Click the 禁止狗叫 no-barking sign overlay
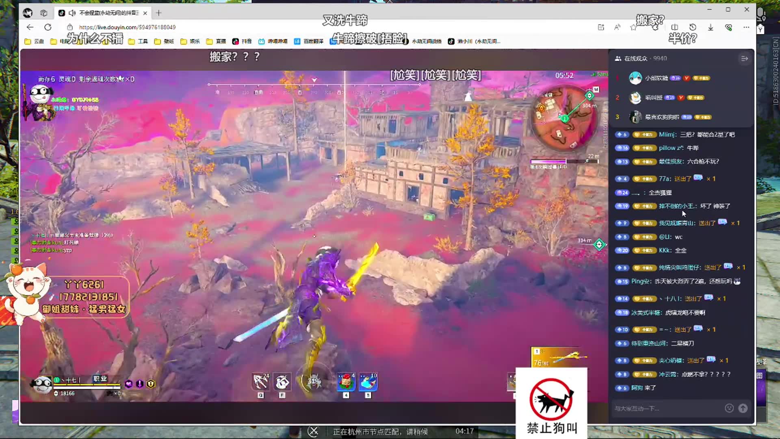 551,404
